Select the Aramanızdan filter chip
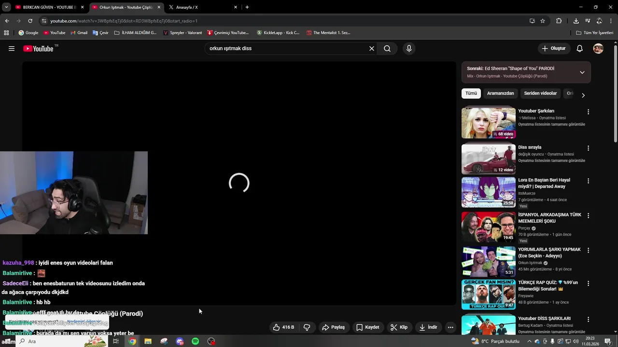Viewport: 618px width, 347px height. pos(500,93)
